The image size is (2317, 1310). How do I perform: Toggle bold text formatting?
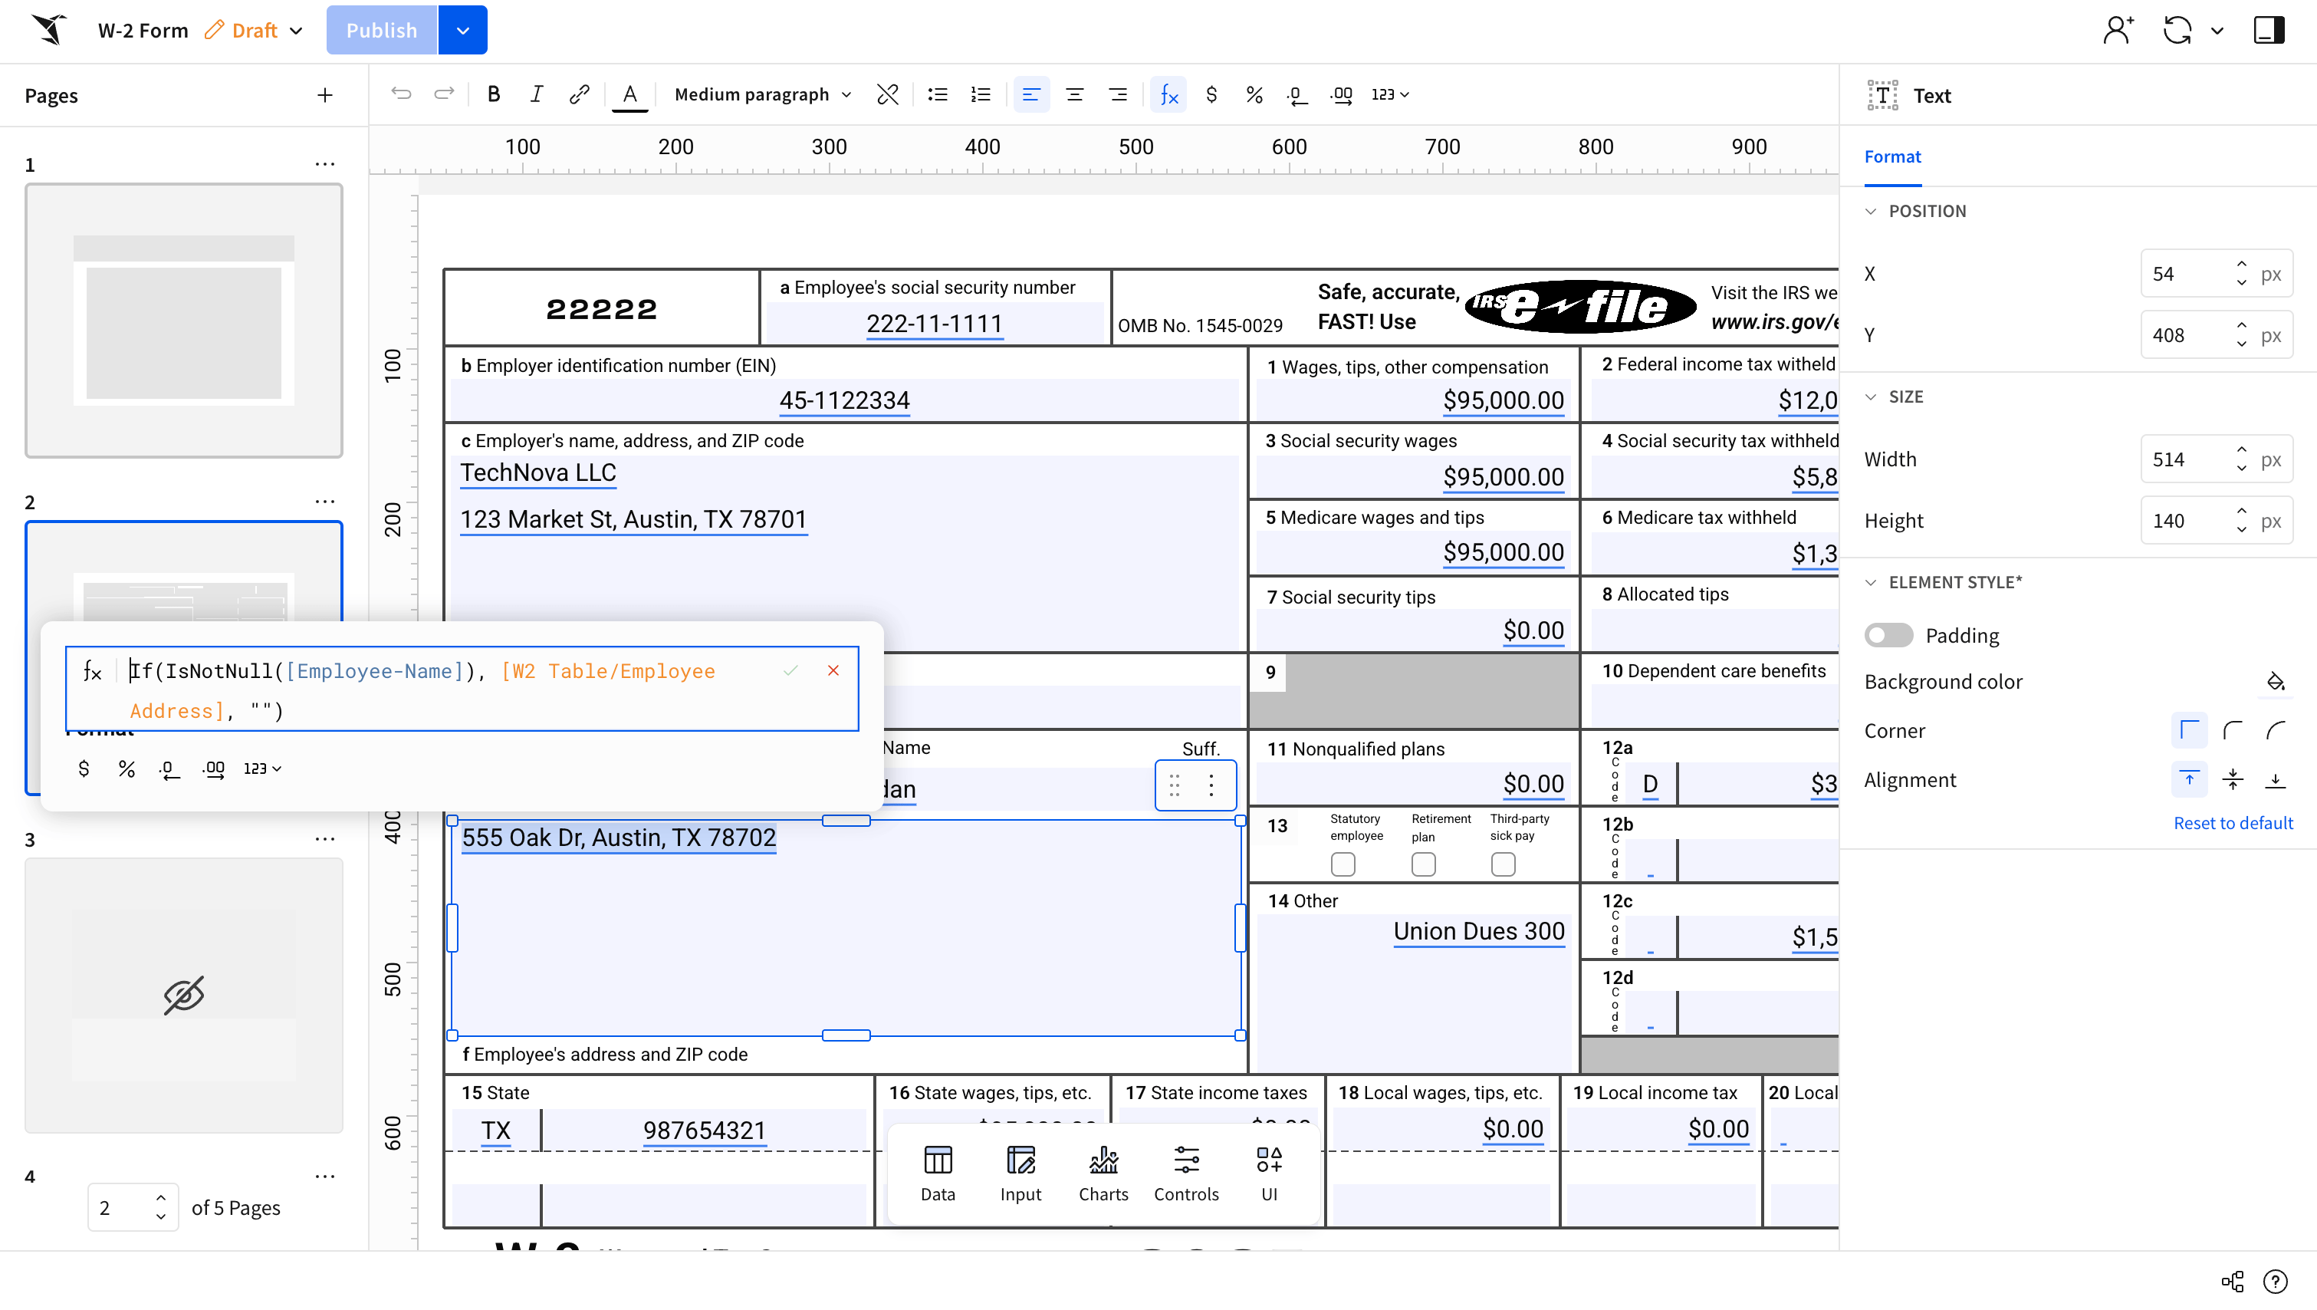pyautogui.click(x=493, y=94)
